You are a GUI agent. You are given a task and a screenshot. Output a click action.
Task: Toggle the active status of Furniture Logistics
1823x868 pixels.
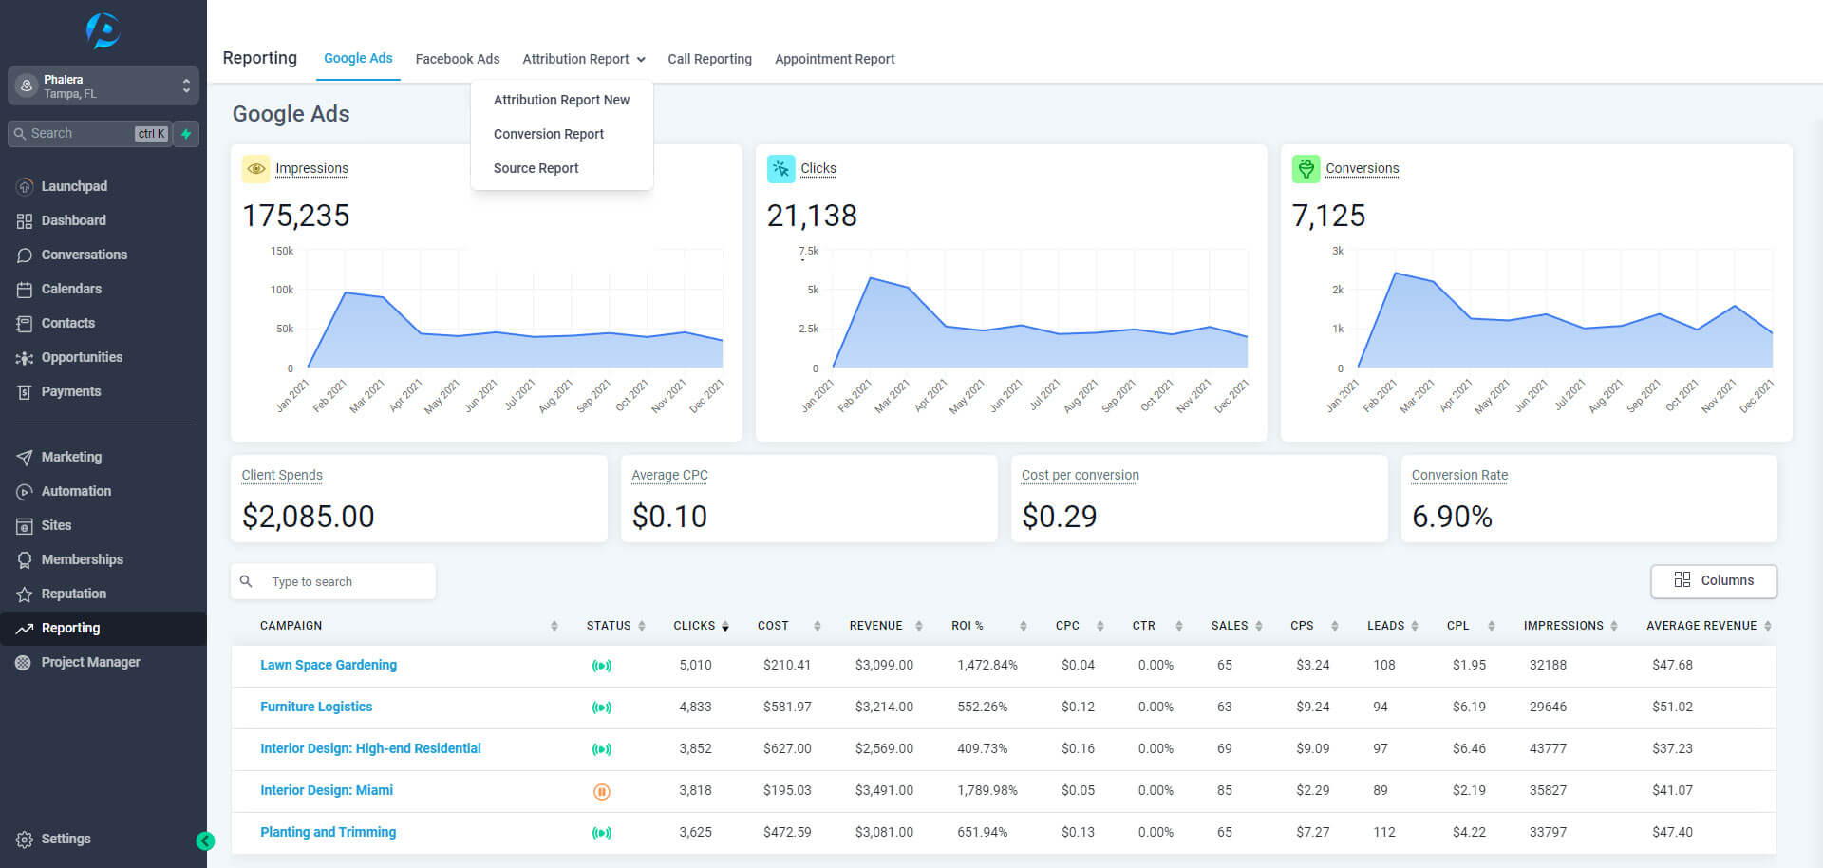(601, 708)
